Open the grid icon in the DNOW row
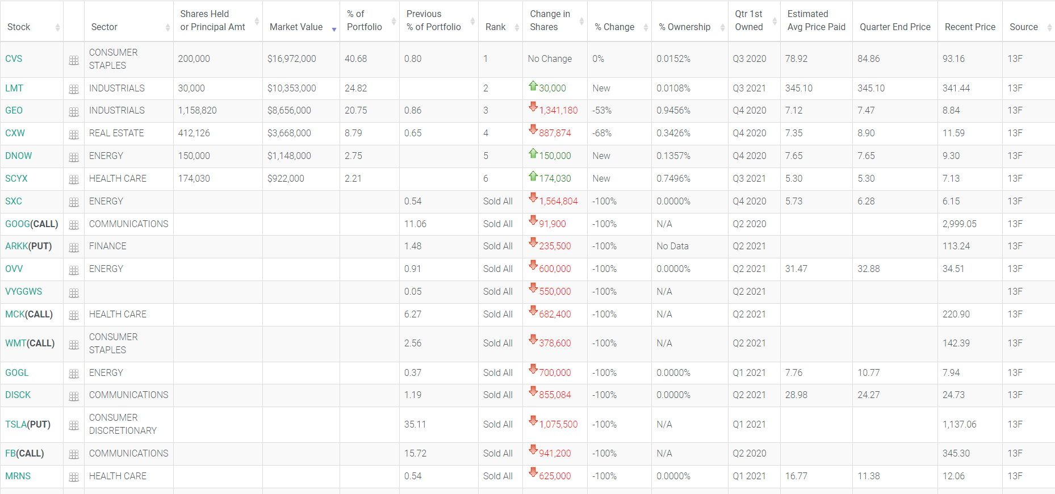Image resolution: width=1055 pixels, height=494 pixels. click(74, 157)
